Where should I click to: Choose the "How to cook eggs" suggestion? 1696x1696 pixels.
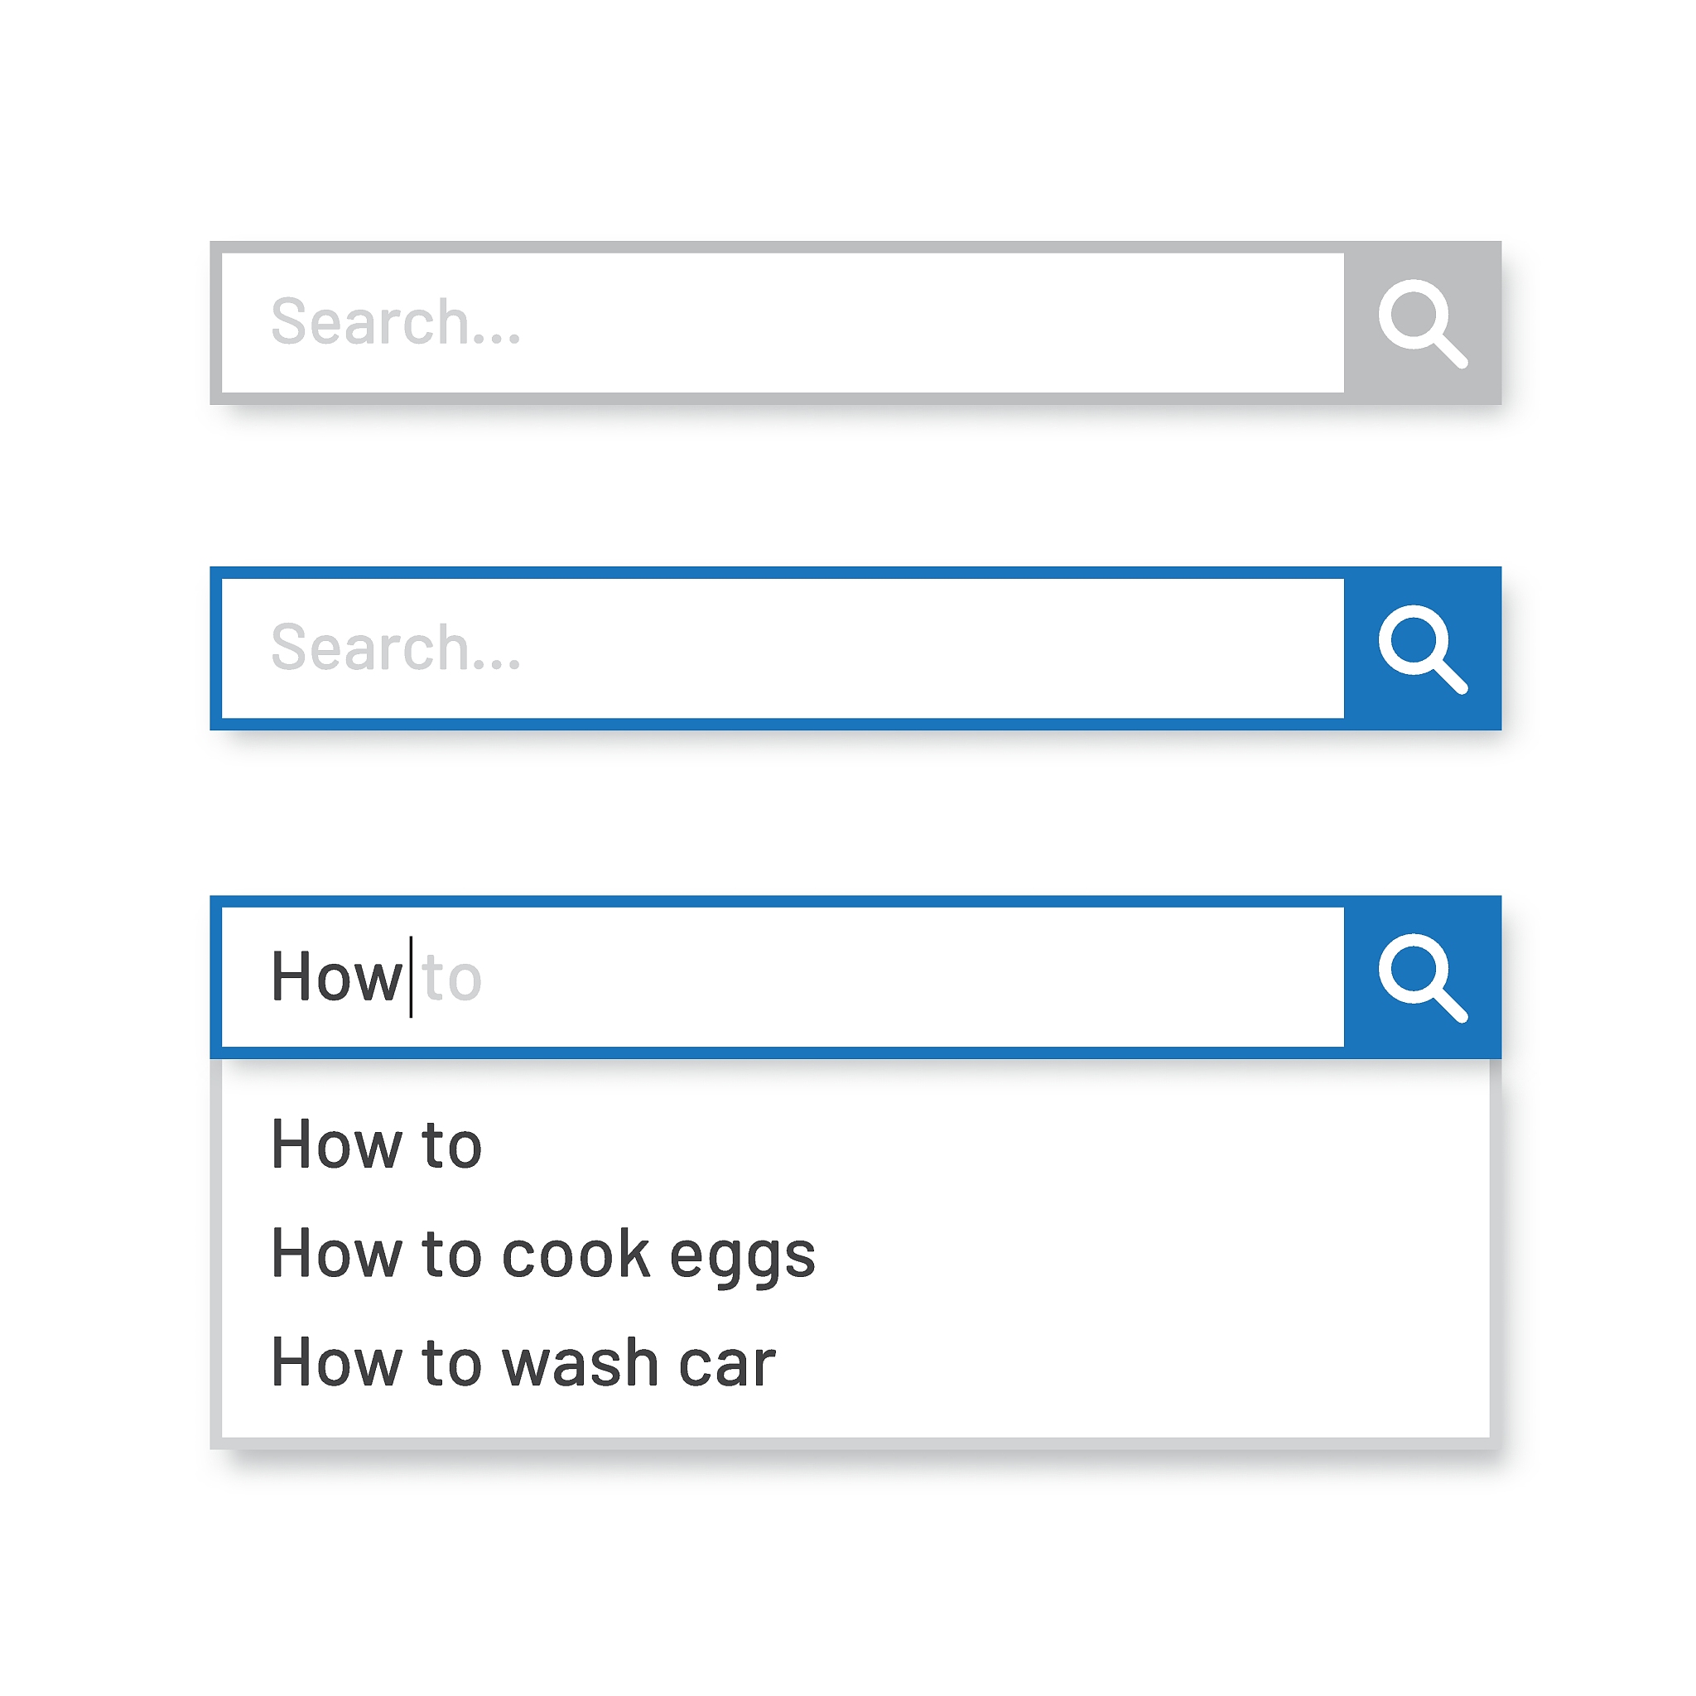[543, 1254]
